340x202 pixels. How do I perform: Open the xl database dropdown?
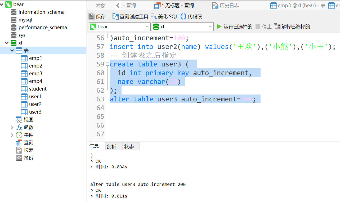click(210, 27)
